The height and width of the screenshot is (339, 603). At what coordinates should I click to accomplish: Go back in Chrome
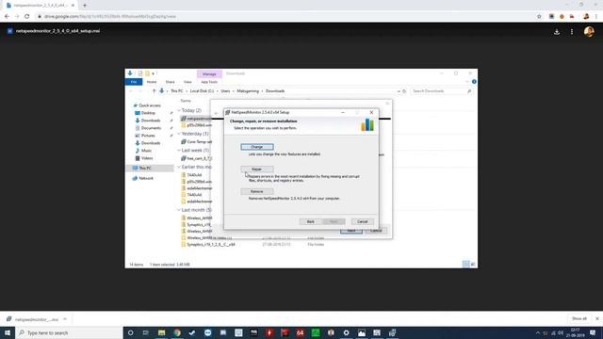point(7,16)
